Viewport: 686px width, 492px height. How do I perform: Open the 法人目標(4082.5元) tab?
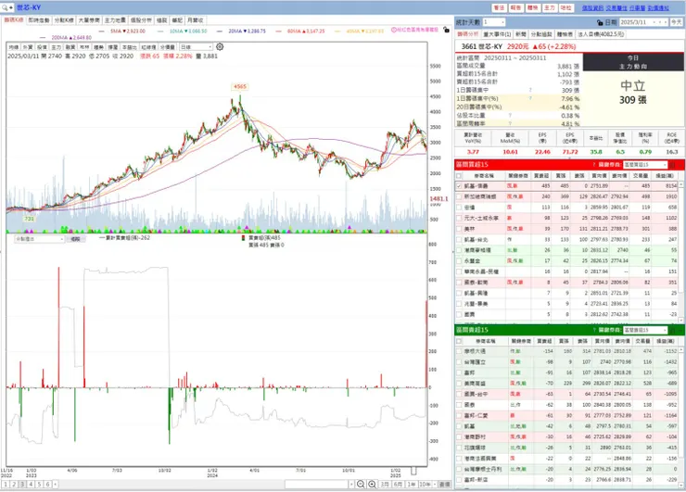[601, 34]
